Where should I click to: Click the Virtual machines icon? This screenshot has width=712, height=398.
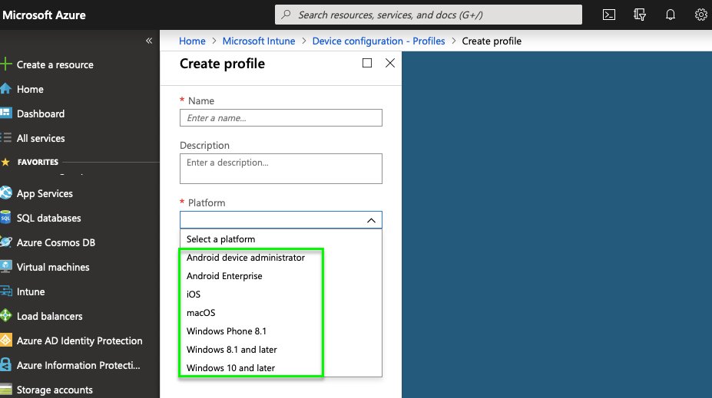(x=6, y=266)
